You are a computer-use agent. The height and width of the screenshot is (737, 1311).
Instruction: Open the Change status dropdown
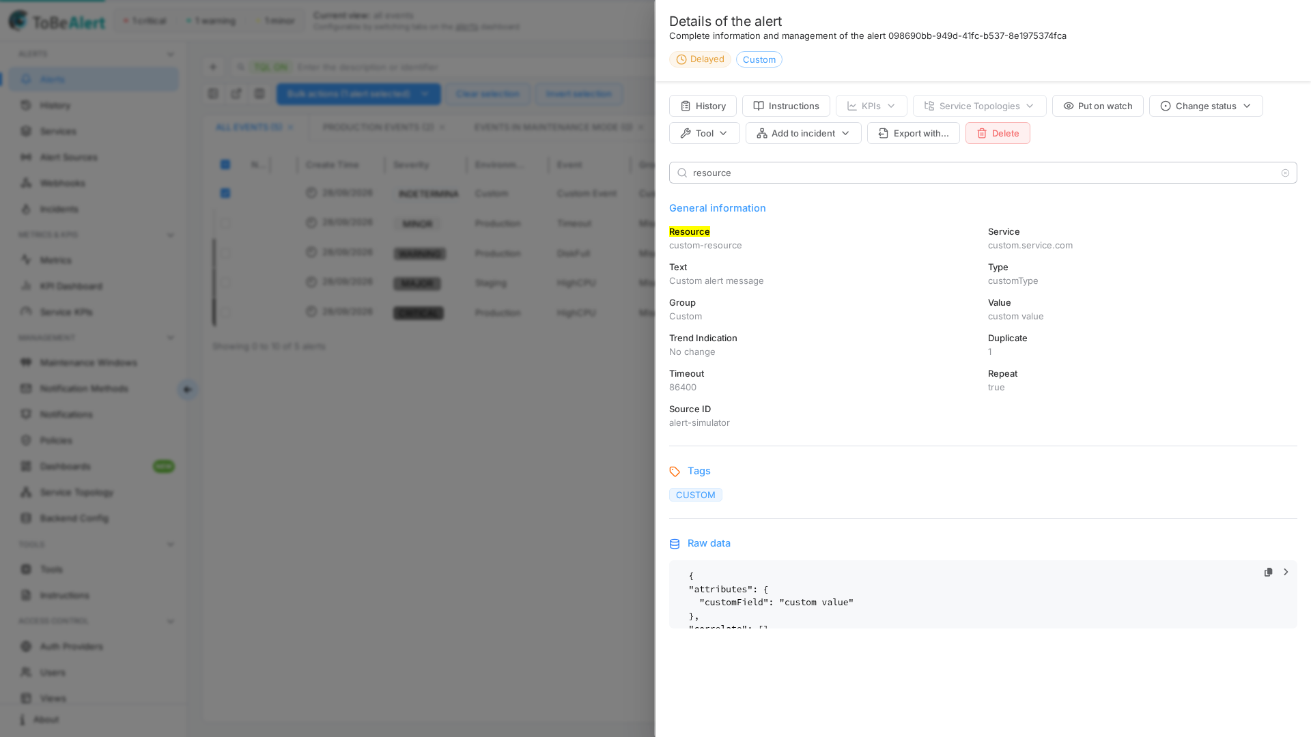click(x=1206, y=106)
